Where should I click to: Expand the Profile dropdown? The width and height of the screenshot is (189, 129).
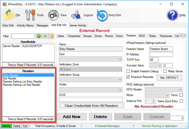[x=91, y=90]
